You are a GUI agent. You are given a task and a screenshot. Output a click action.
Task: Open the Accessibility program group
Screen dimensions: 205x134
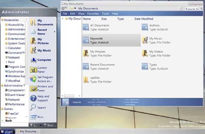coord(15,24)
